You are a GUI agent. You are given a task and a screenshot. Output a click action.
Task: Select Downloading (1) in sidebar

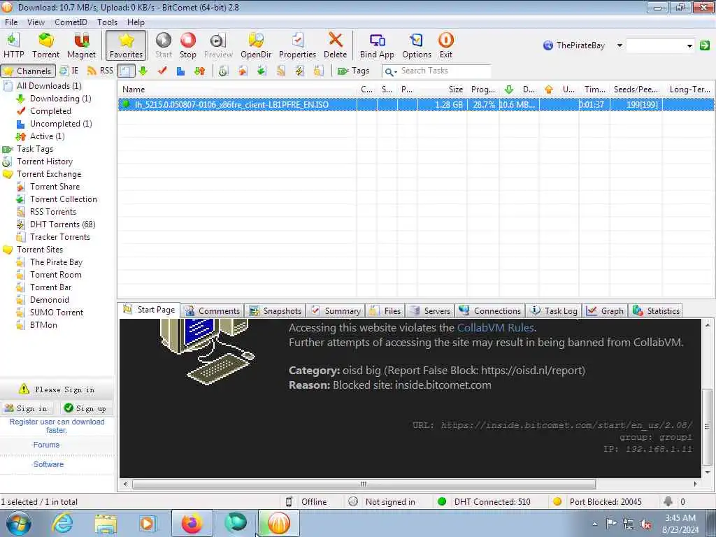click(60, 98)
